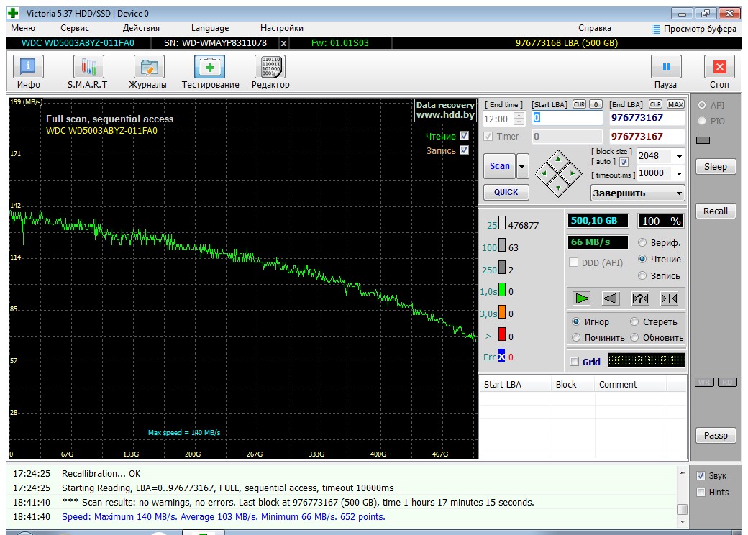Select the Вериф. verify mode

tap(642, 243)
